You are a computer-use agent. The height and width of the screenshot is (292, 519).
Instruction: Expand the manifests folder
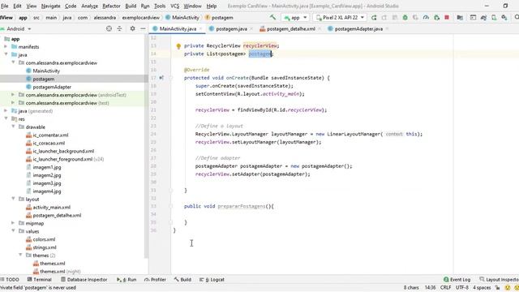(6, 47)
